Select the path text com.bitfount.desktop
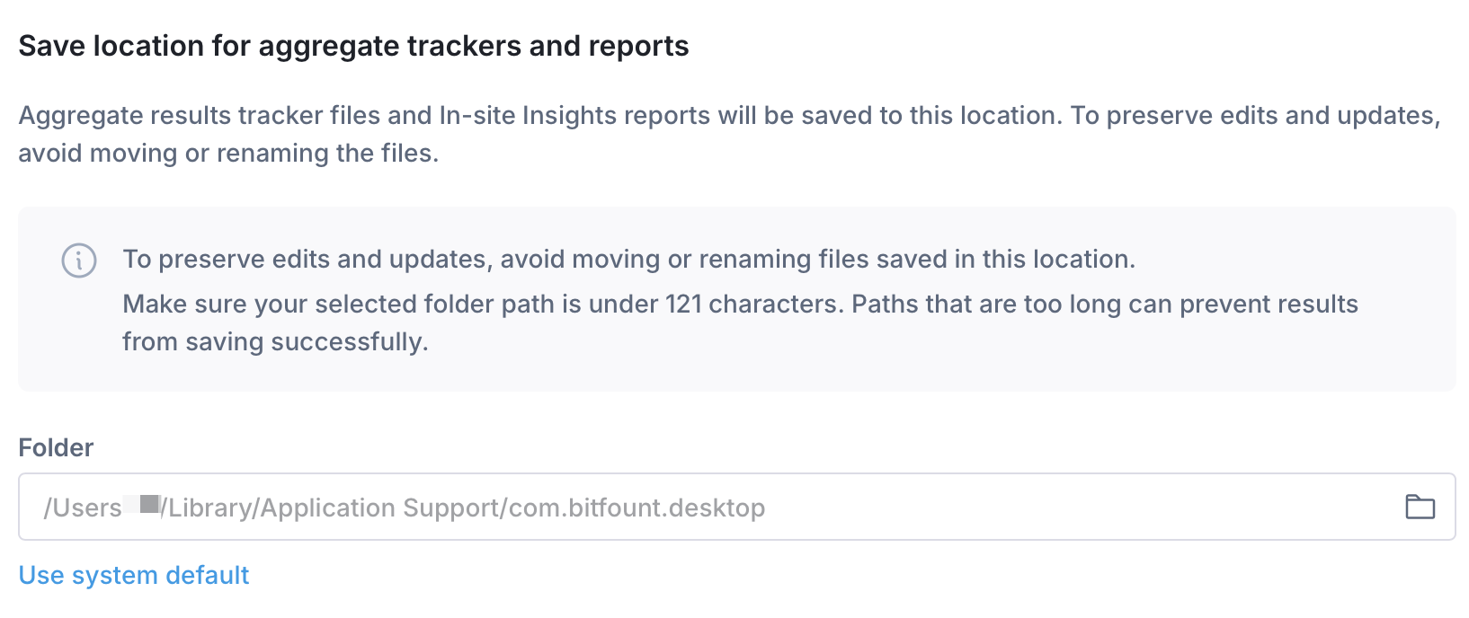Image resolution: width=1469 pixels, height=618 pixels. [636, 508]
